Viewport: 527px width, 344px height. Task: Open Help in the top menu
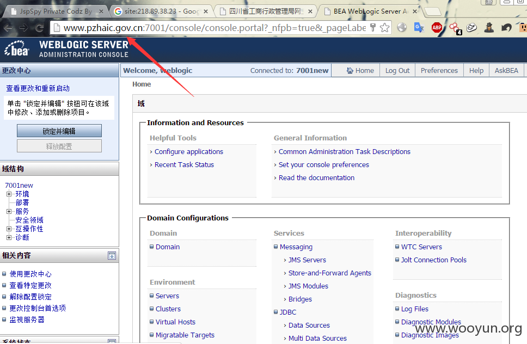(476, 71)
